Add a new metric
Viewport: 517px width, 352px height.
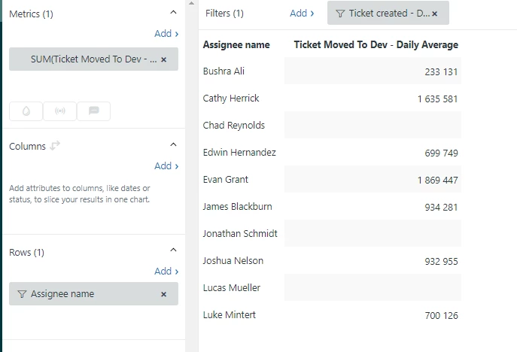[x=166, y=34]
